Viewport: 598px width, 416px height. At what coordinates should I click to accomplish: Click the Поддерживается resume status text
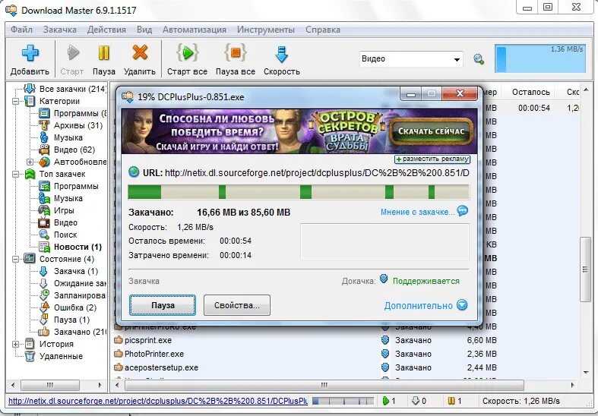pos(426,281)
